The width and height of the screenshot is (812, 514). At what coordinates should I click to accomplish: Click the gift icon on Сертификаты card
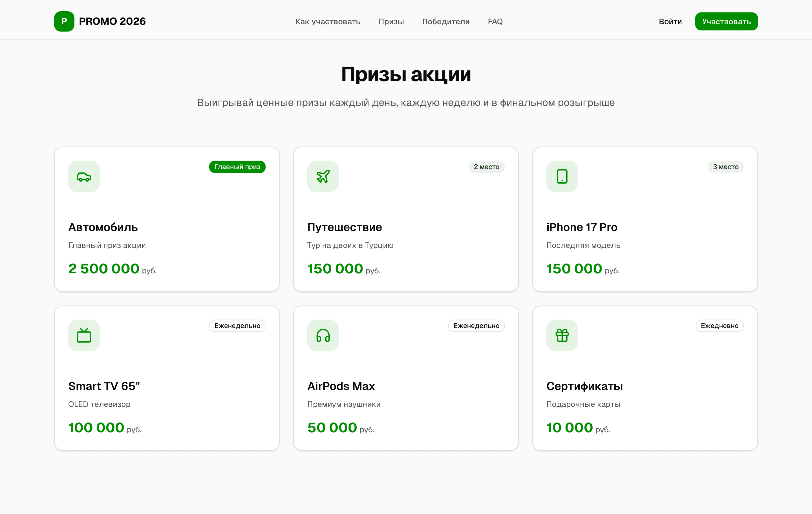(x=562, y=335)
